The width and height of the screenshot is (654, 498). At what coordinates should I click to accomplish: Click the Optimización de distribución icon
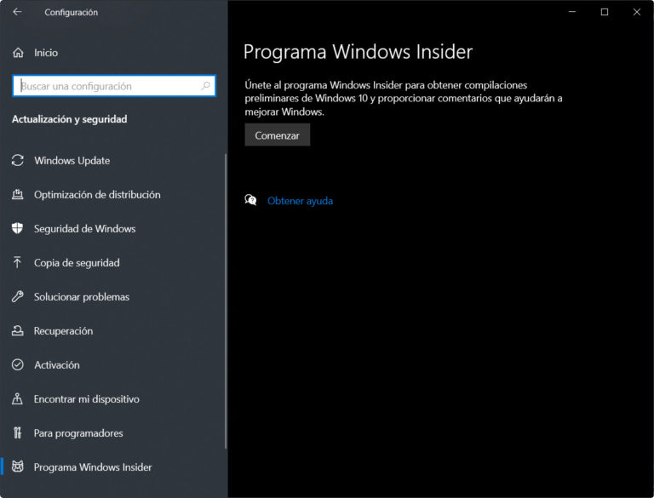tap(18, 194)
